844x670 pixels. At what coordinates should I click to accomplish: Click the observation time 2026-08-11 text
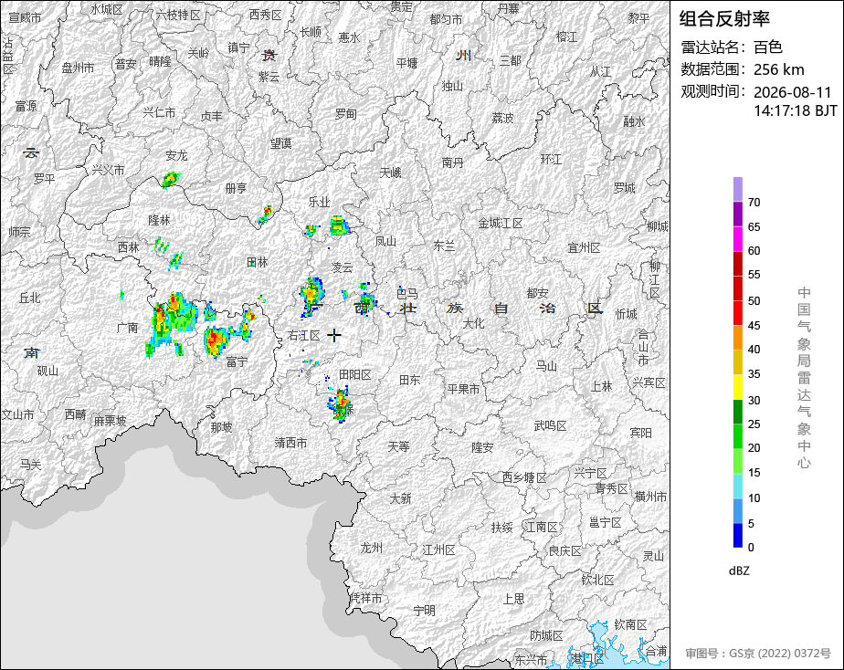tap(792, 92)
